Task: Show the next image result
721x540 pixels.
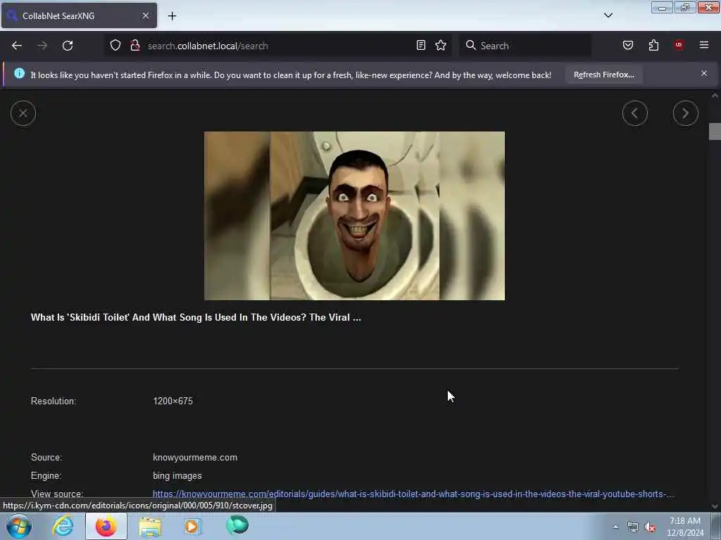Action: tap(685, 113)
